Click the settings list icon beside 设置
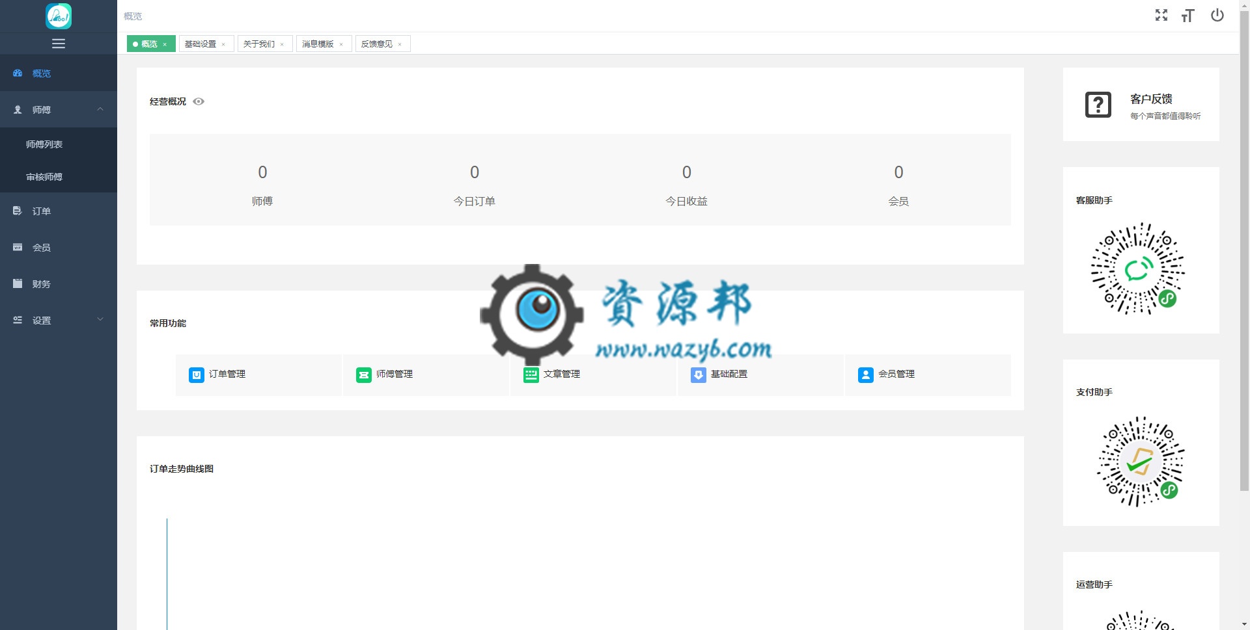This screenshot has width=1250, height=630. click(18, 320)
